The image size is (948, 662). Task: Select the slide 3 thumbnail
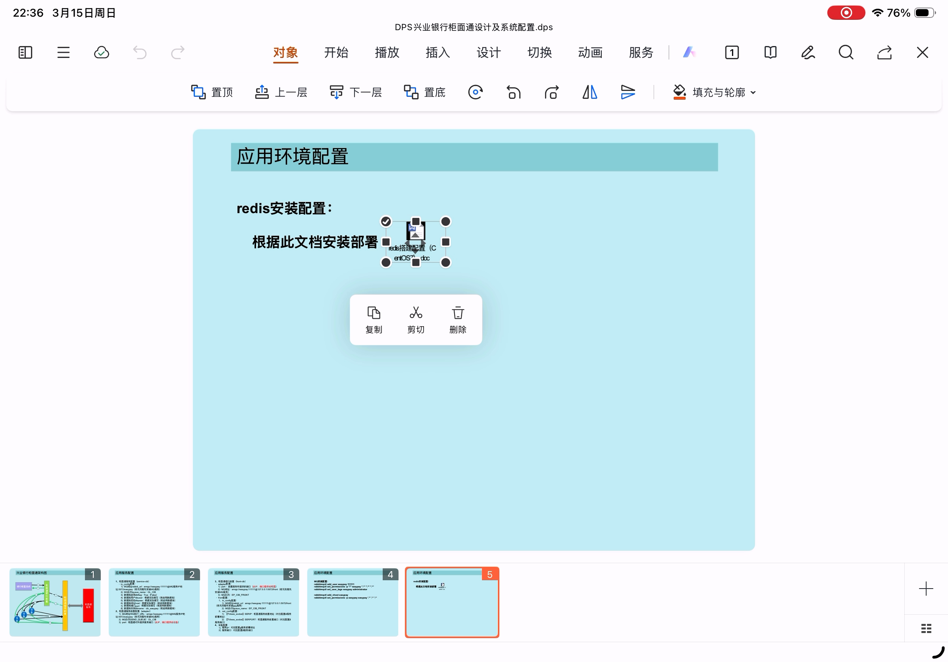pos(253,602)
